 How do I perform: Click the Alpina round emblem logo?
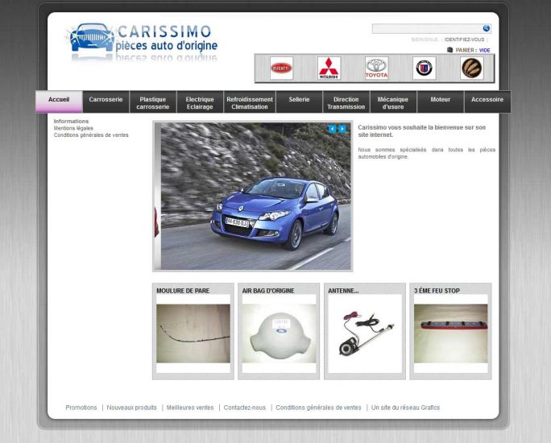(x=424, y=68)
